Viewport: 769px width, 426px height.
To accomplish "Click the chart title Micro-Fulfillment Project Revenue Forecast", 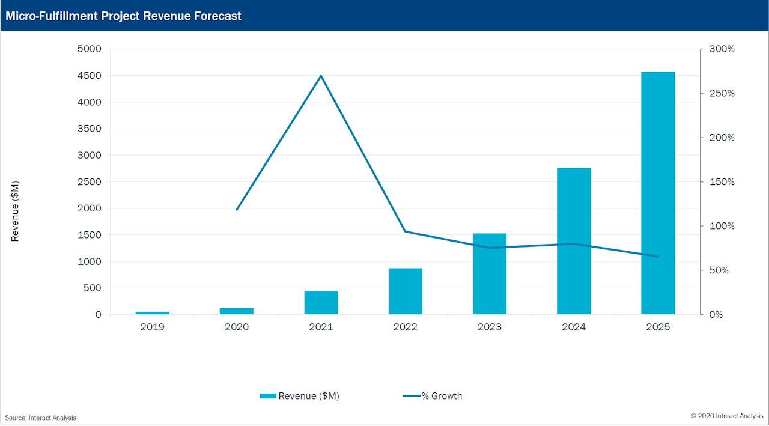I will [123, 16].
